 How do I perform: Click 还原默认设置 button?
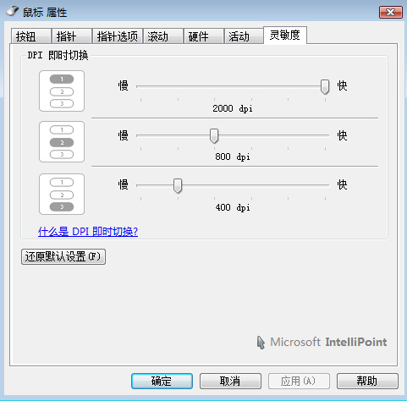(x=63, y=256)
